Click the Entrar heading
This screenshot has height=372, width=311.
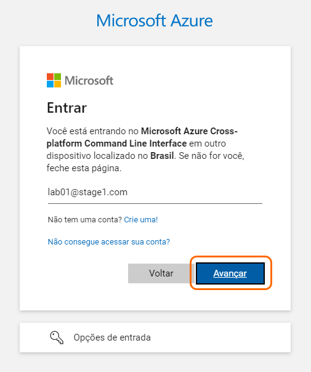point(67,108)
